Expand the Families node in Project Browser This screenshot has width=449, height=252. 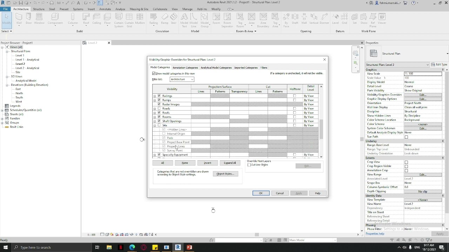pyautogui.click(x=2, y=119)
